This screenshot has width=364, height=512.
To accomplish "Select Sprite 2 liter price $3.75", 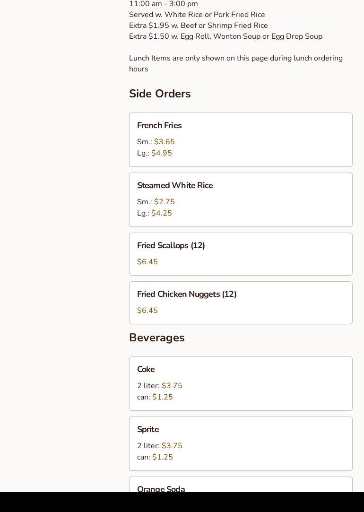I will pos(172,446).
